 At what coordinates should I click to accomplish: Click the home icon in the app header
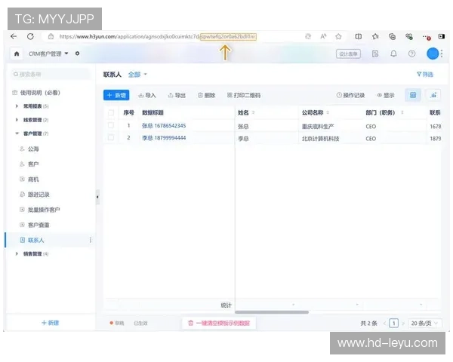[17, 54]
